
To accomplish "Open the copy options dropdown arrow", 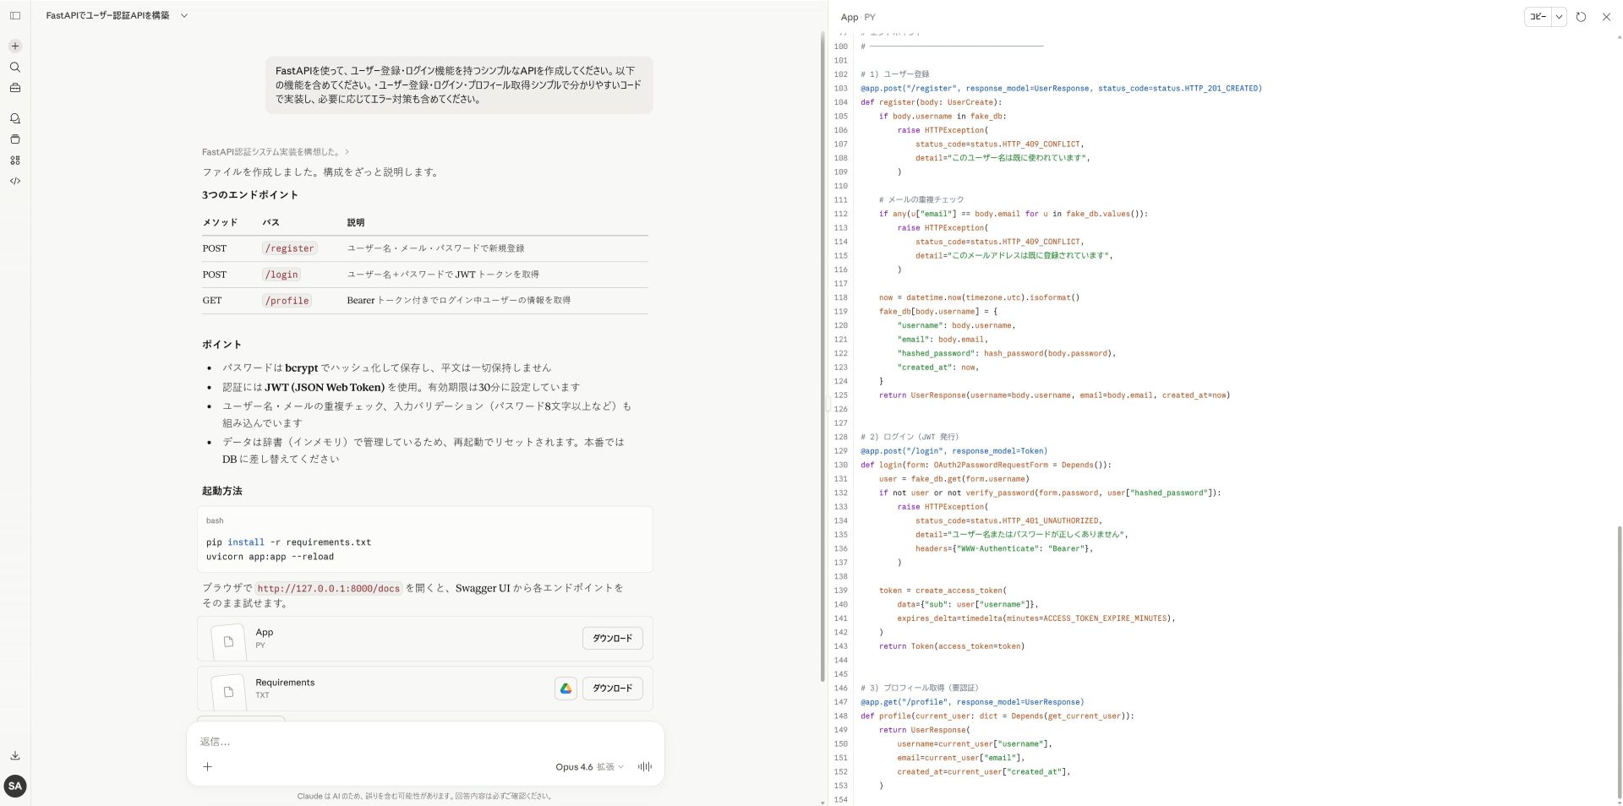I will (1559, 17).
